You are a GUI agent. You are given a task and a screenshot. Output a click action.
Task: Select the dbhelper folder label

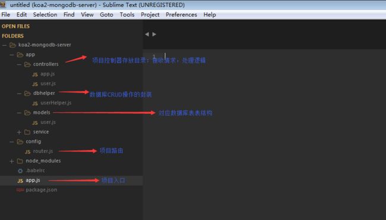pos(44,93)
